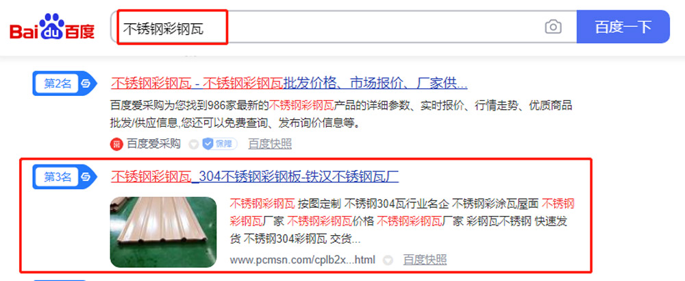Image resolution: width=685 pixels, height=281 pixels.
Task: Click the steel roofing sheet thumbnail
Action: click(x=164, y=232)
